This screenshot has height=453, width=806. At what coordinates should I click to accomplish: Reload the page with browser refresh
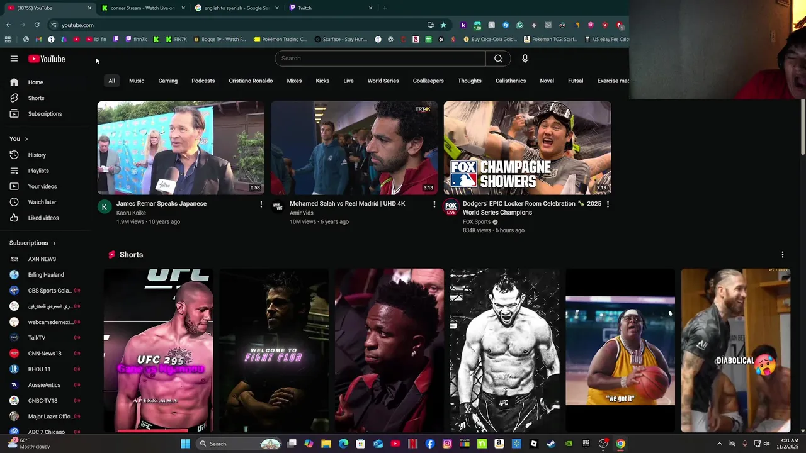click(x=37, y=25)
